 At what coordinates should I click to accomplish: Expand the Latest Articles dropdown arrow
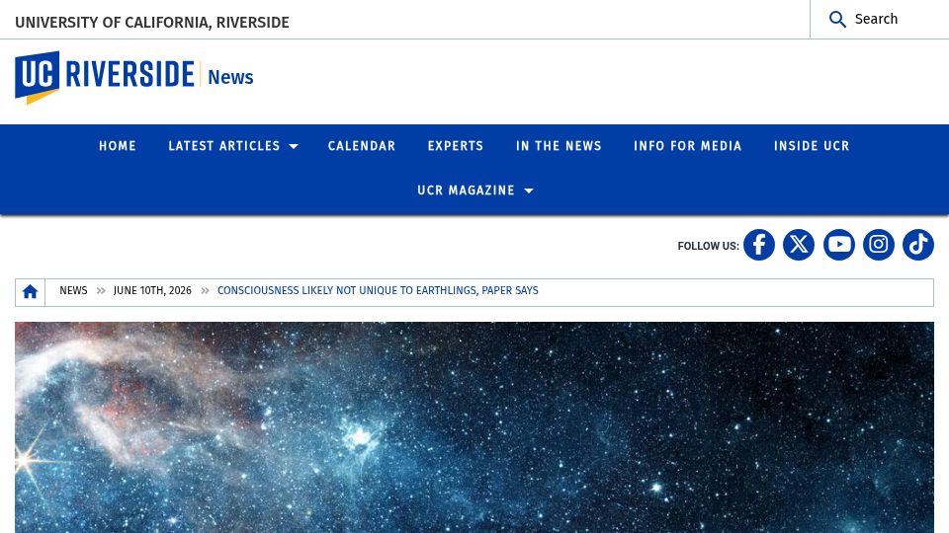point(294,146)
